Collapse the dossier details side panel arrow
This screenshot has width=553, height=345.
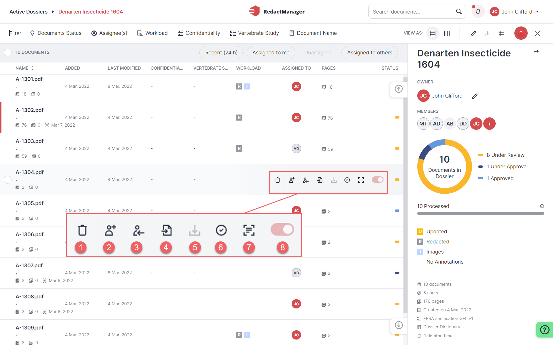536,52
